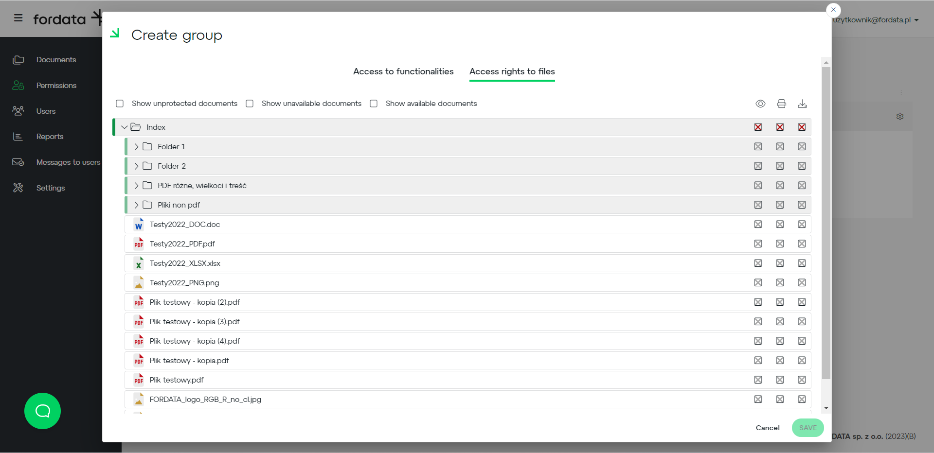Image resolution: width=934 pixels, height=453 pixels.
Task: Click the printer icon above the permission grid
Action: click(782, 104)
